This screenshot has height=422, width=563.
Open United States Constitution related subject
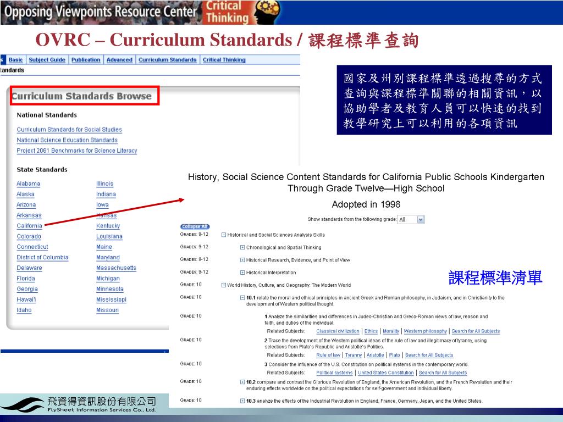(x=385, y=373)
